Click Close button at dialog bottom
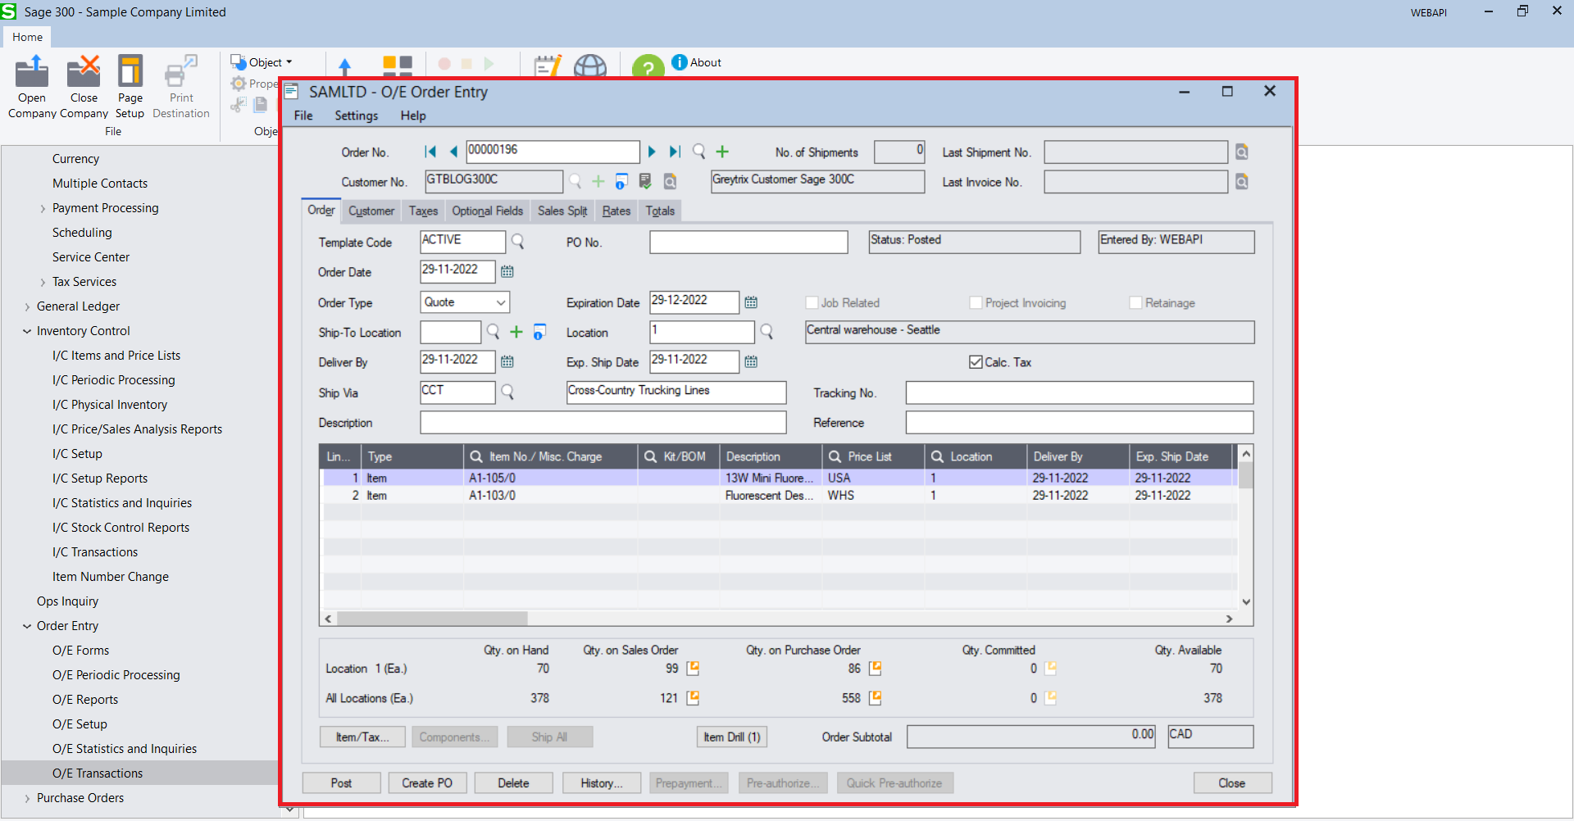The height and width of the screenshot is (821, 1574). [x=1232, y=783]
